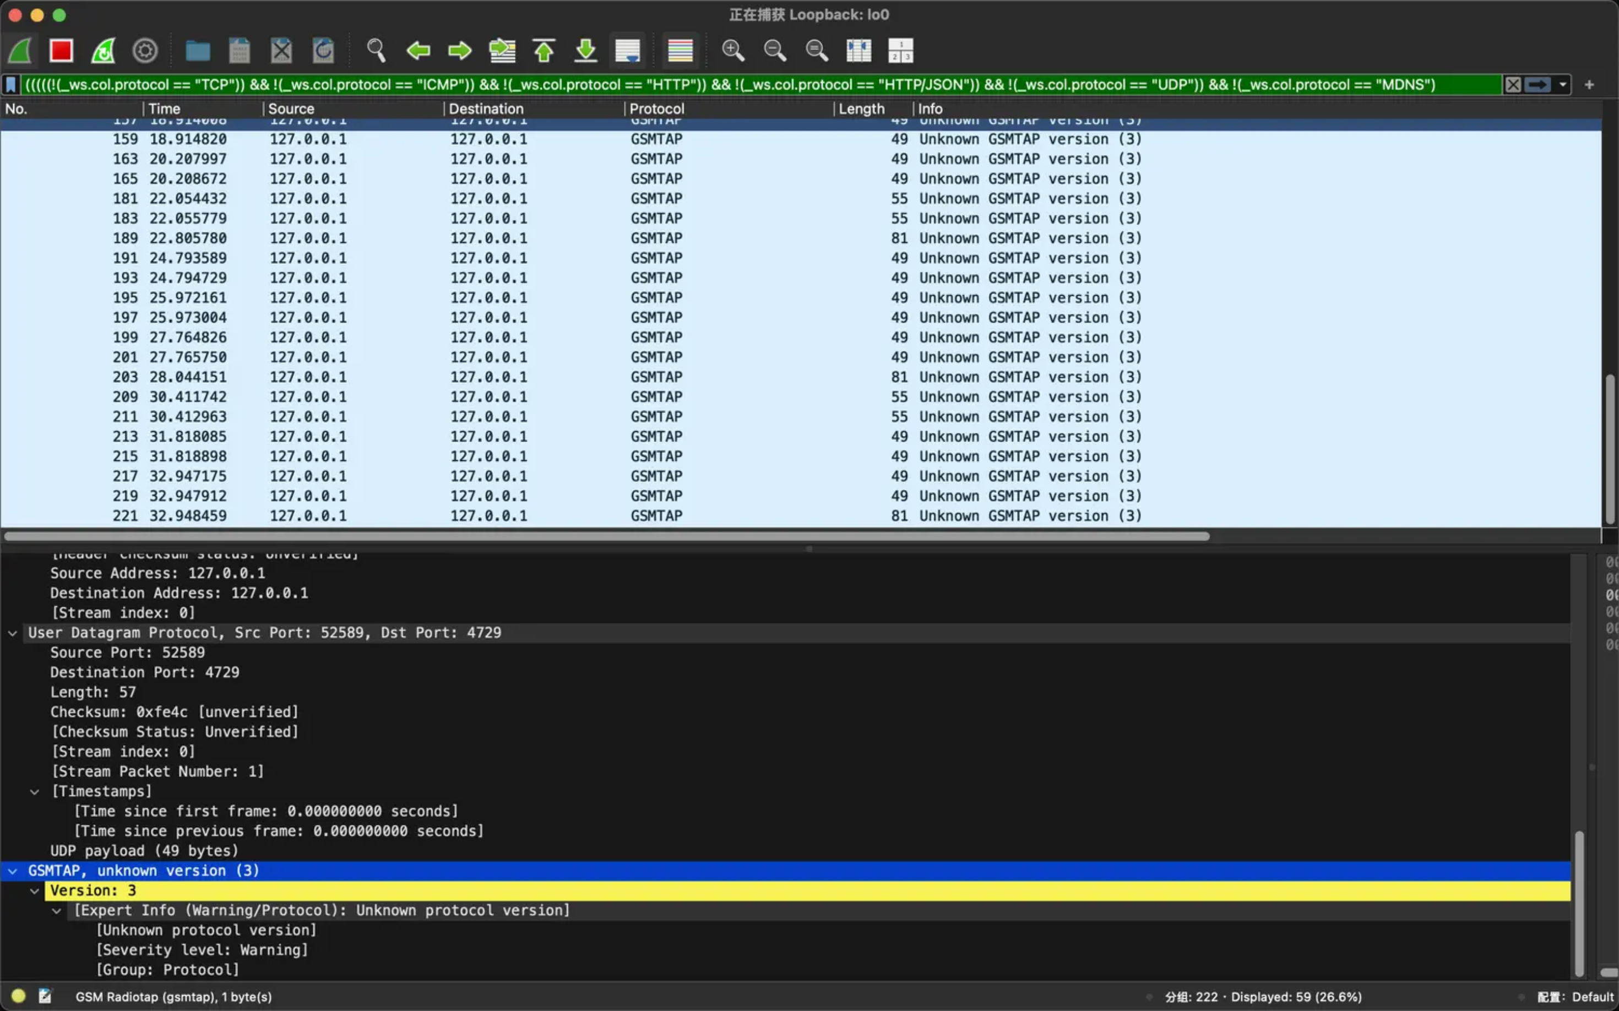Open recent display filter dropdown
The height and width of the screenshot is (1011, 1619).
tap(1563, 85)
